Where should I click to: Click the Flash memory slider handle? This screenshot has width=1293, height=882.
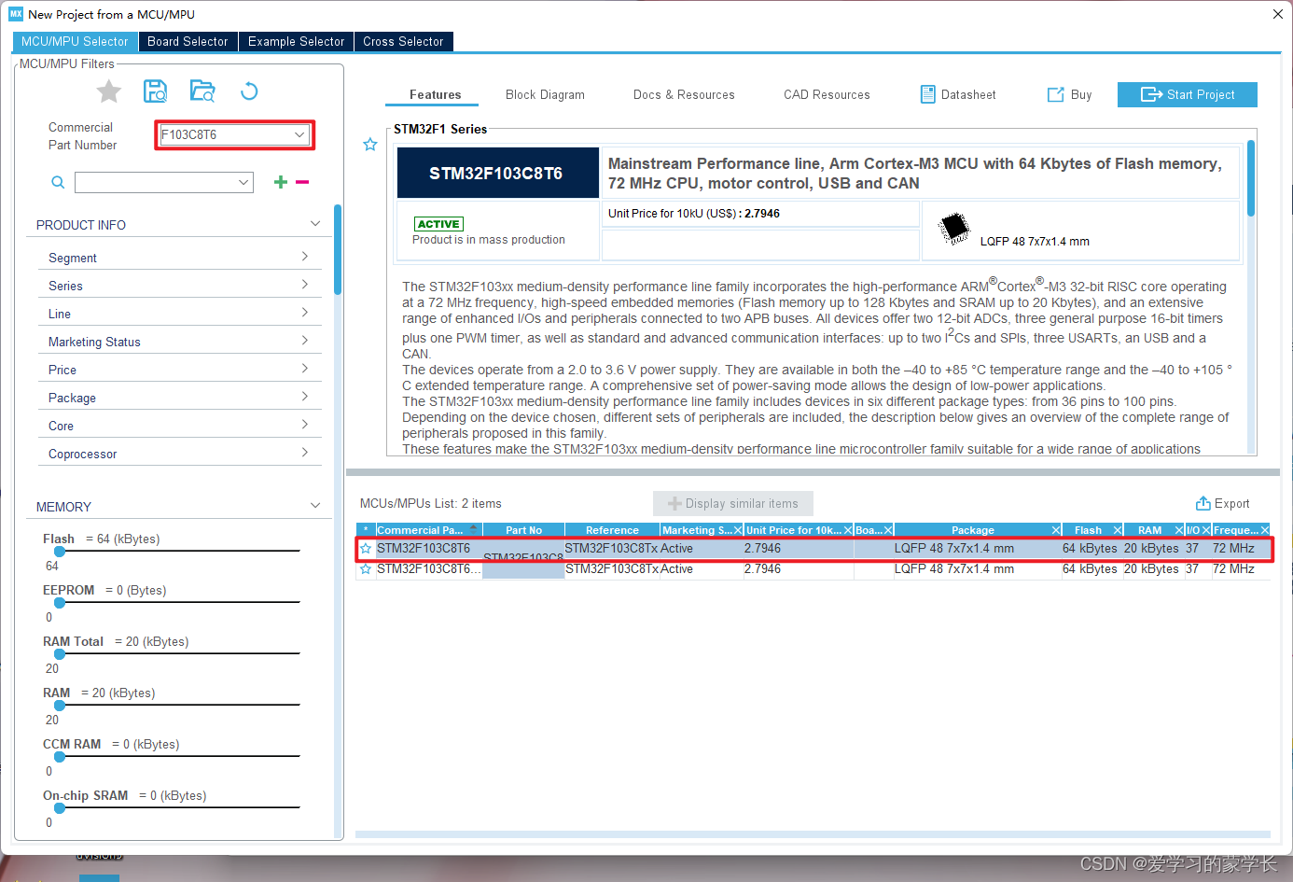coord(60,552)
